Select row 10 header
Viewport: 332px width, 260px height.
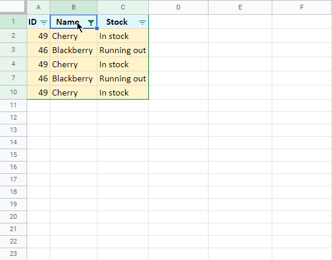pyautogui.click(x=13, y=92)
